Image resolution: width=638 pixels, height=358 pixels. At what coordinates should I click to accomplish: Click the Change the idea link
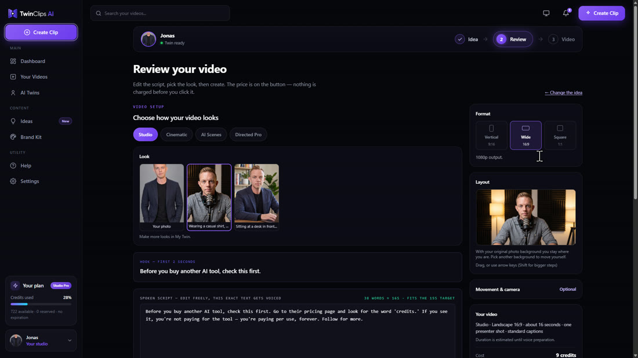pos(564,93)
